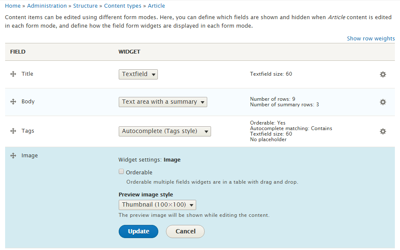Enable the Orderable checkbox for Image widget

tap(121, 171)
